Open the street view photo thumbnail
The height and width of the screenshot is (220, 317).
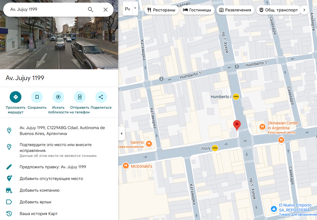pyautogui.click(x=59, y=43)
